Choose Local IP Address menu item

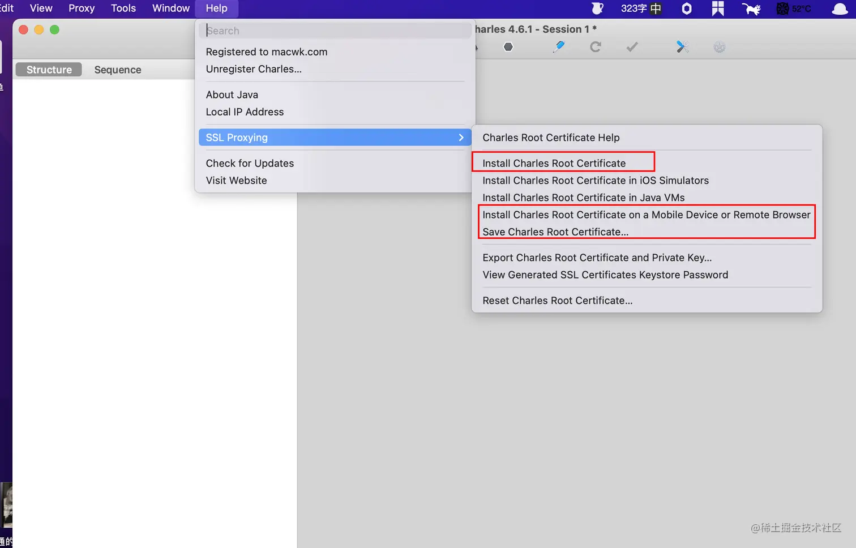tap(335, 112)
